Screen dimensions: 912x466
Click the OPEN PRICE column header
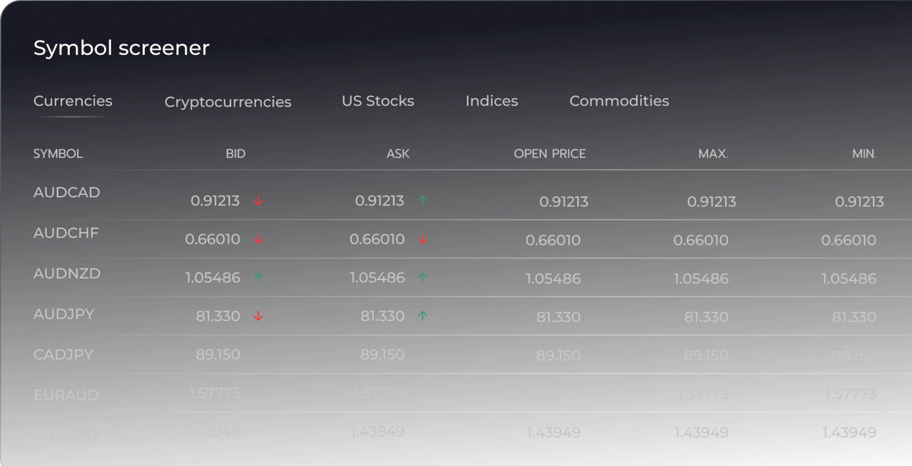[549, 154]
